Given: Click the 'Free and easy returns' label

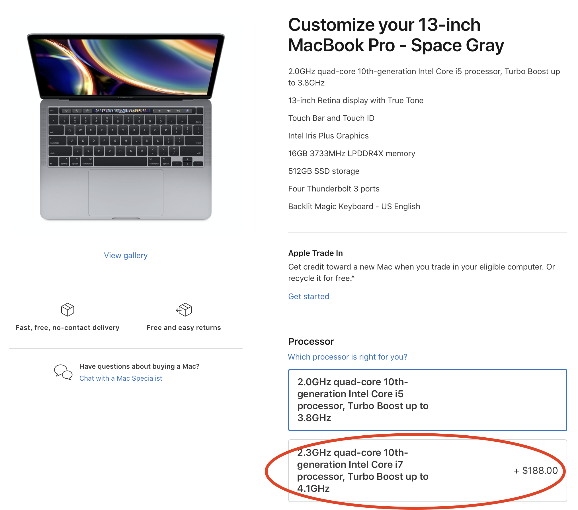Looking at the screenshot, I should click(x=184, y=328).
